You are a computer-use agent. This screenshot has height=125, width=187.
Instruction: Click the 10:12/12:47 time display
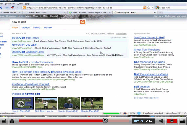(x=143, y=121)
